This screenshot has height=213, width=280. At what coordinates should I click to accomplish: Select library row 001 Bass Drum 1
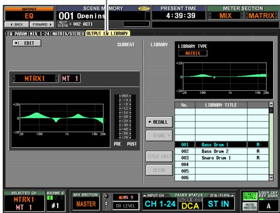(x=221, y=145)
